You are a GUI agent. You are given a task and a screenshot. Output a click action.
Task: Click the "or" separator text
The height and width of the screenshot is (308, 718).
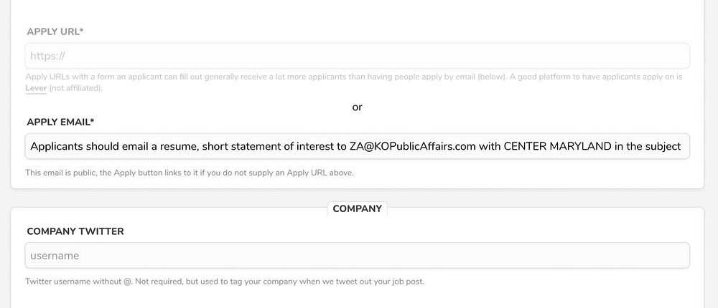[357, 107]
